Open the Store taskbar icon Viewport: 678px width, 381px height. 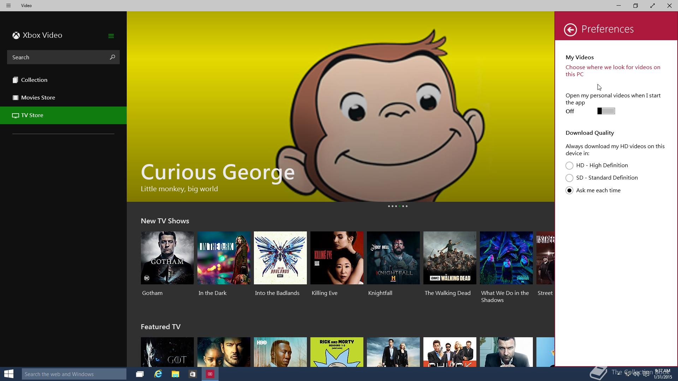192,374
